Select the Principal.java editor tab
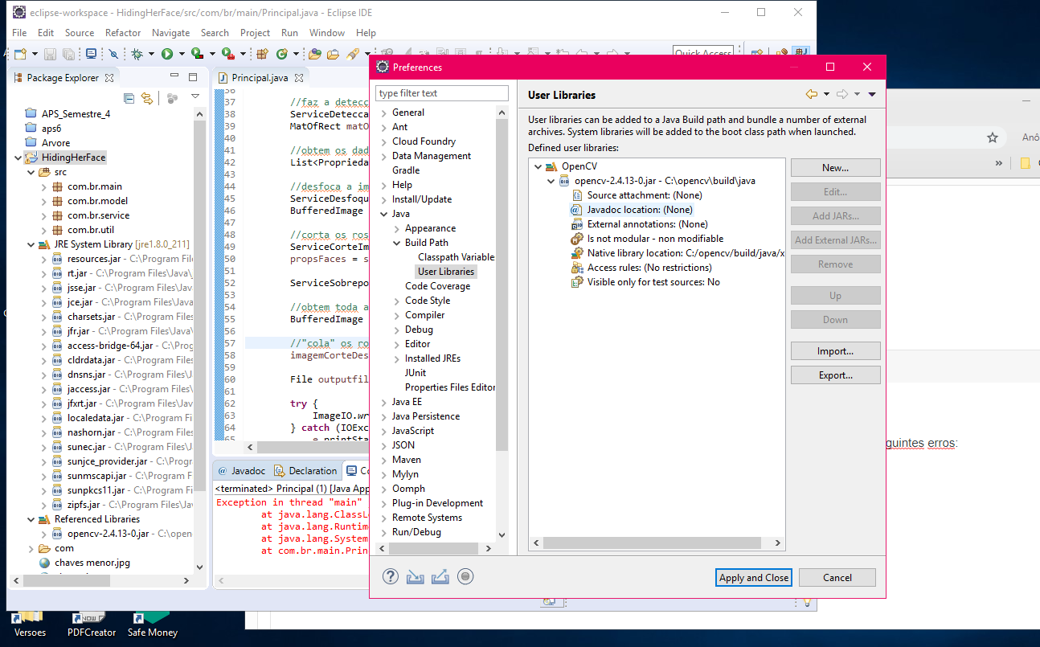 (259, 78)
